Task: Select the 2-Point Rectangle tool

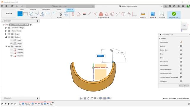Action: (26, 14)
